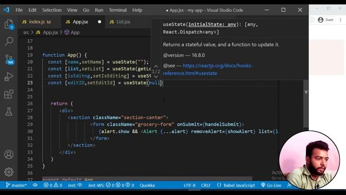Screen dimensions: 346x195
Task: Open the Help menu
Action: point(137,10)
